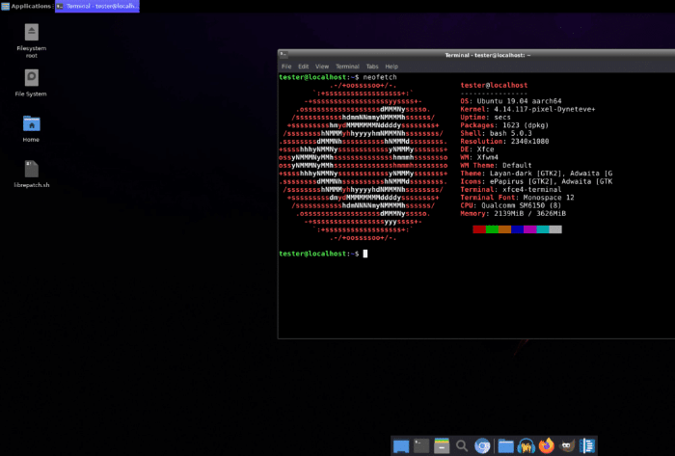
Task: Click the 'WM: Xfwm4' line
Action: click(479, 157)
